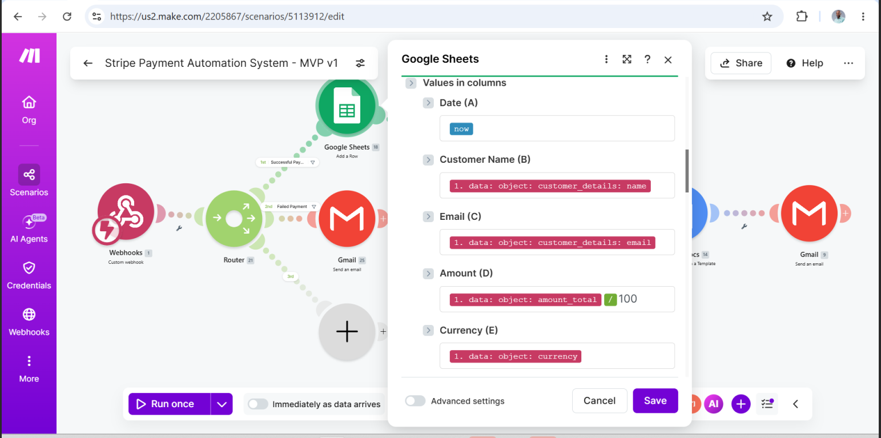The image size is (881, 438).
Task: Click the purple plus button in bottom toolbar
Action: coord(741,404)
